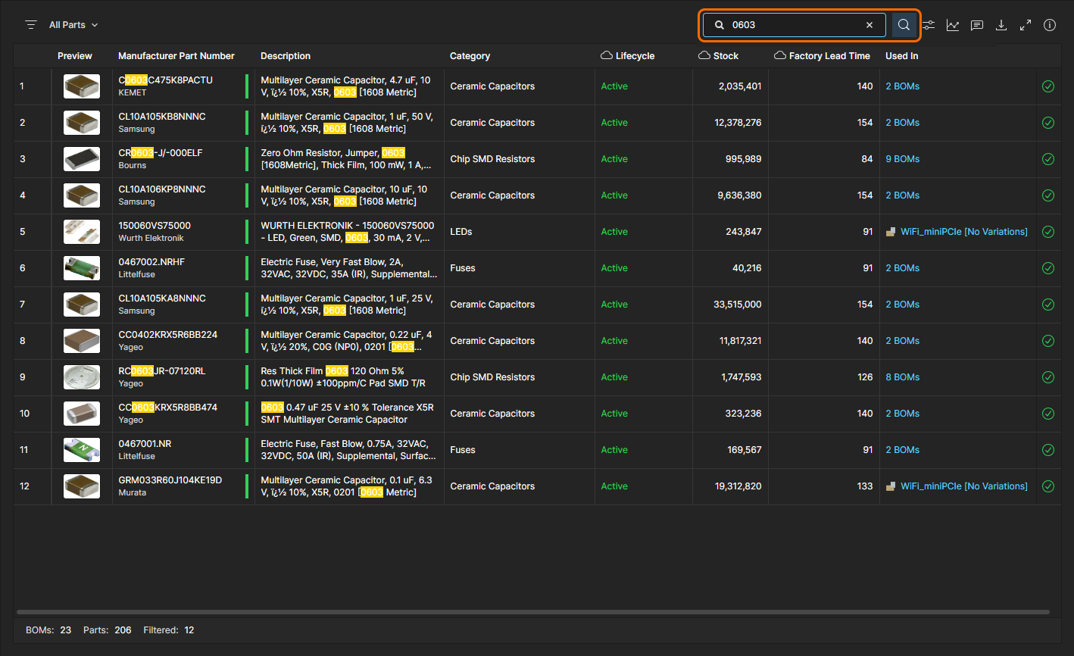The image size is (1074, 656).
Task: Click the magnifier search button
Action: tap(904, 25)
